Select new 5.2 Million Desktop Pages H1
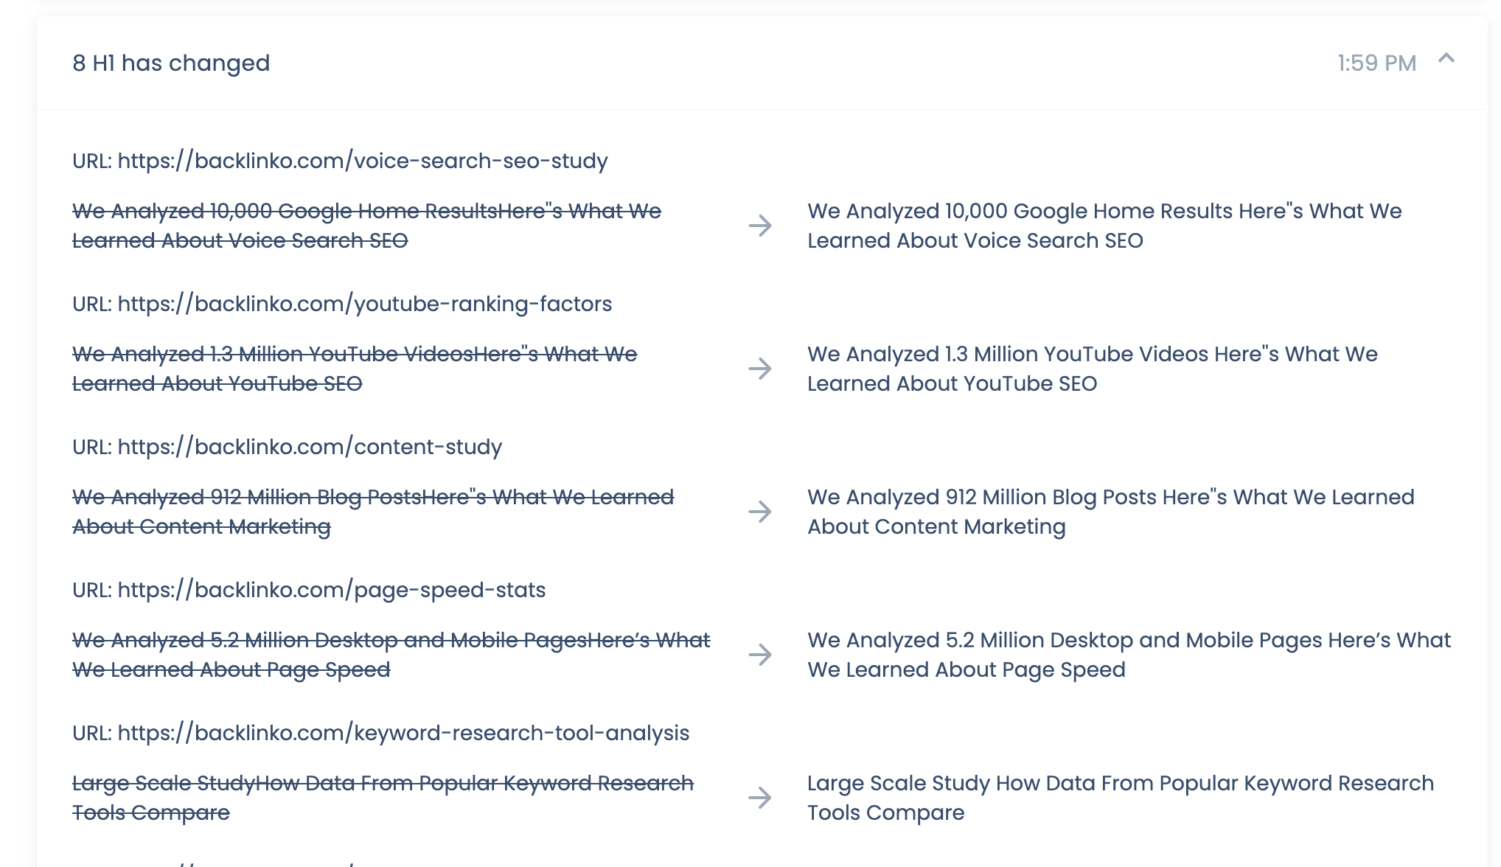The image size is (1501, 867). pos(1129,655)
